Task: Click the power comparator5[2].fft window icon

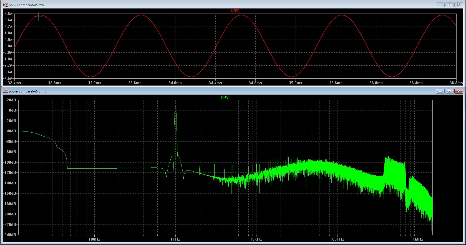Action: point(6,91)
